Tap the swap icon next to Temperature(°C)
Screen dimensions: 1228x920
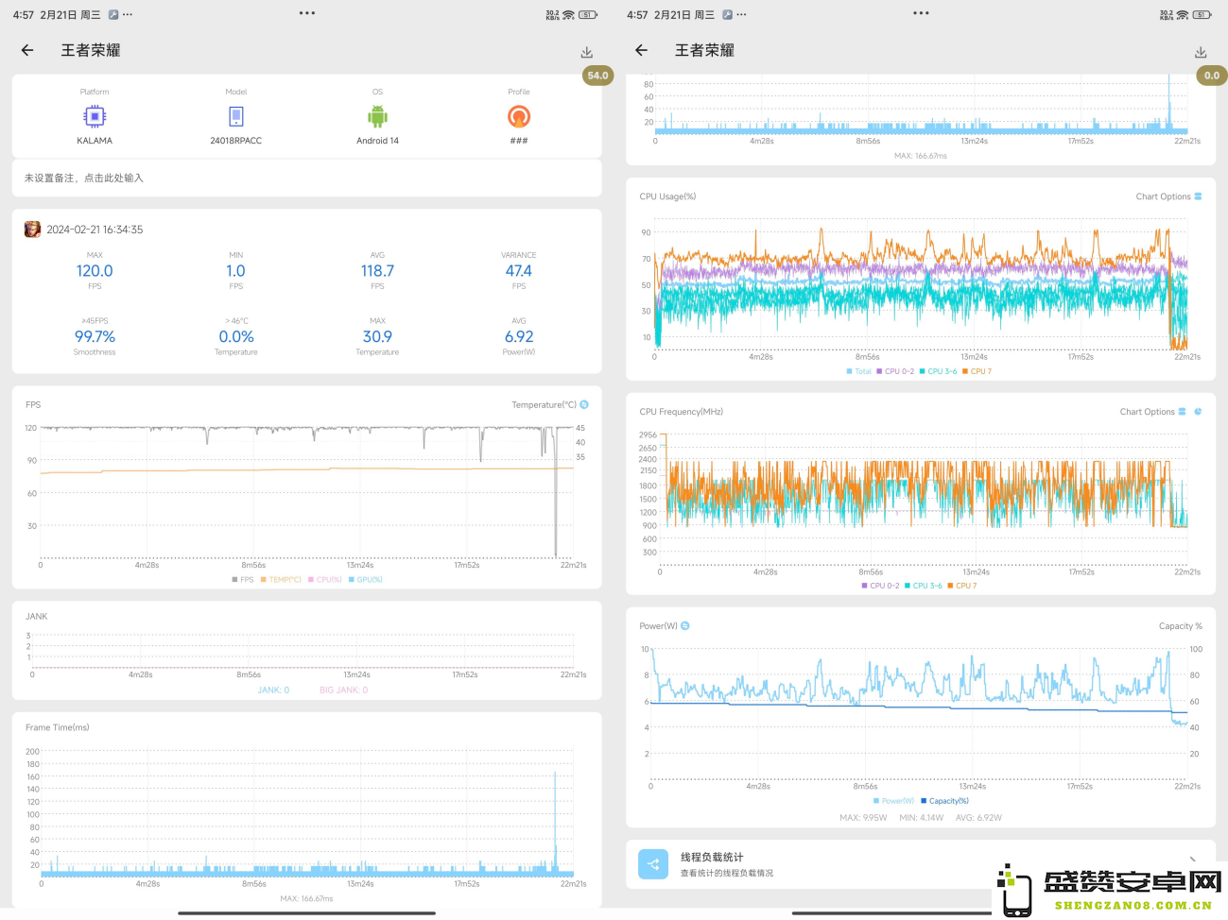(x=584, y=404)
